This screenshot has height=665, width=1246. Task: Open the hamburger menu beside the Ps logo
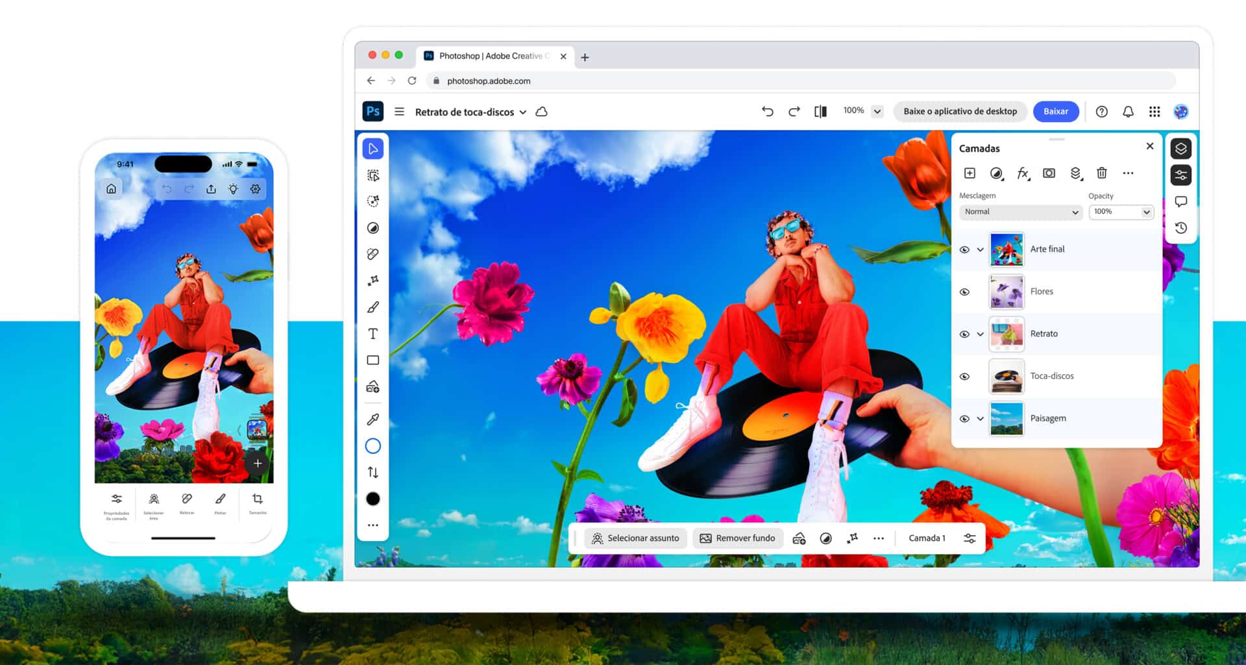tap(399, 112)
